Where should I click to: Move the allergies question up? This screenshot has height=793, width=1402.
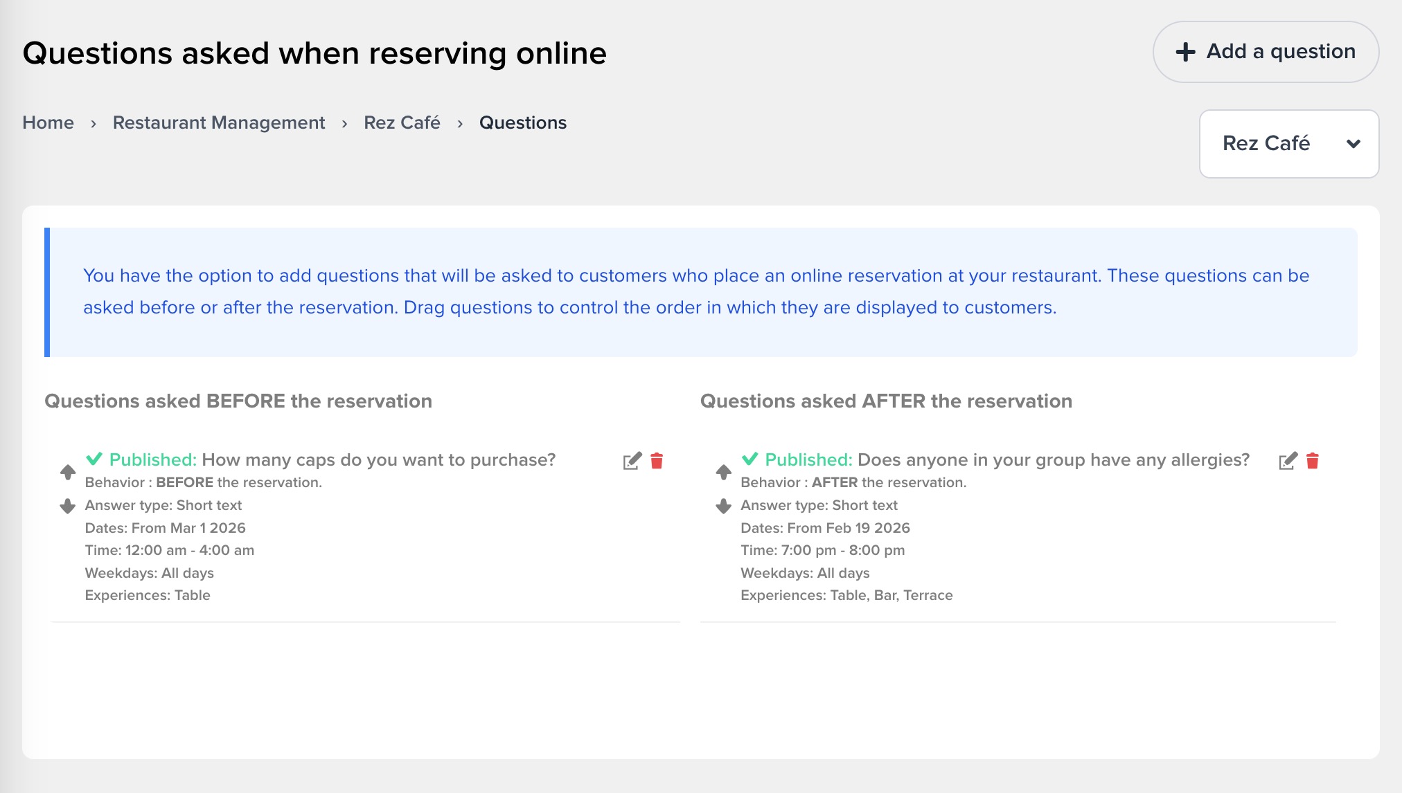(x=723, y=472)
